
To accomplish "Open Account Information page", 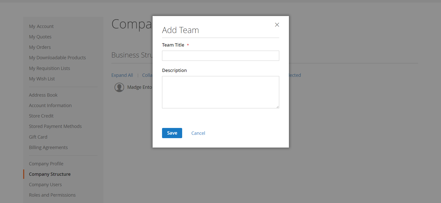I will [x=50, y=106].
